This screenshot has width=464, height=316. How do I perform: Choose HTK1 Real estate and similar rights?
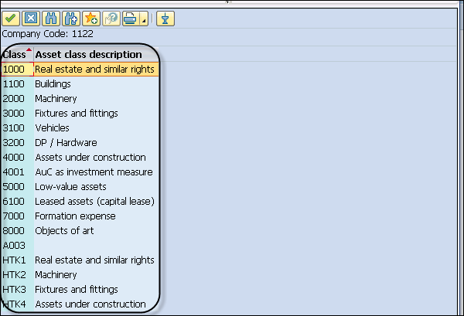click(x=94, y=260)
